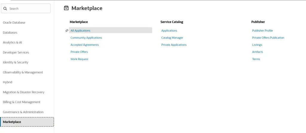Click the search magnifier icon
The width and height of the screenshot is (306, 133).
5,9
